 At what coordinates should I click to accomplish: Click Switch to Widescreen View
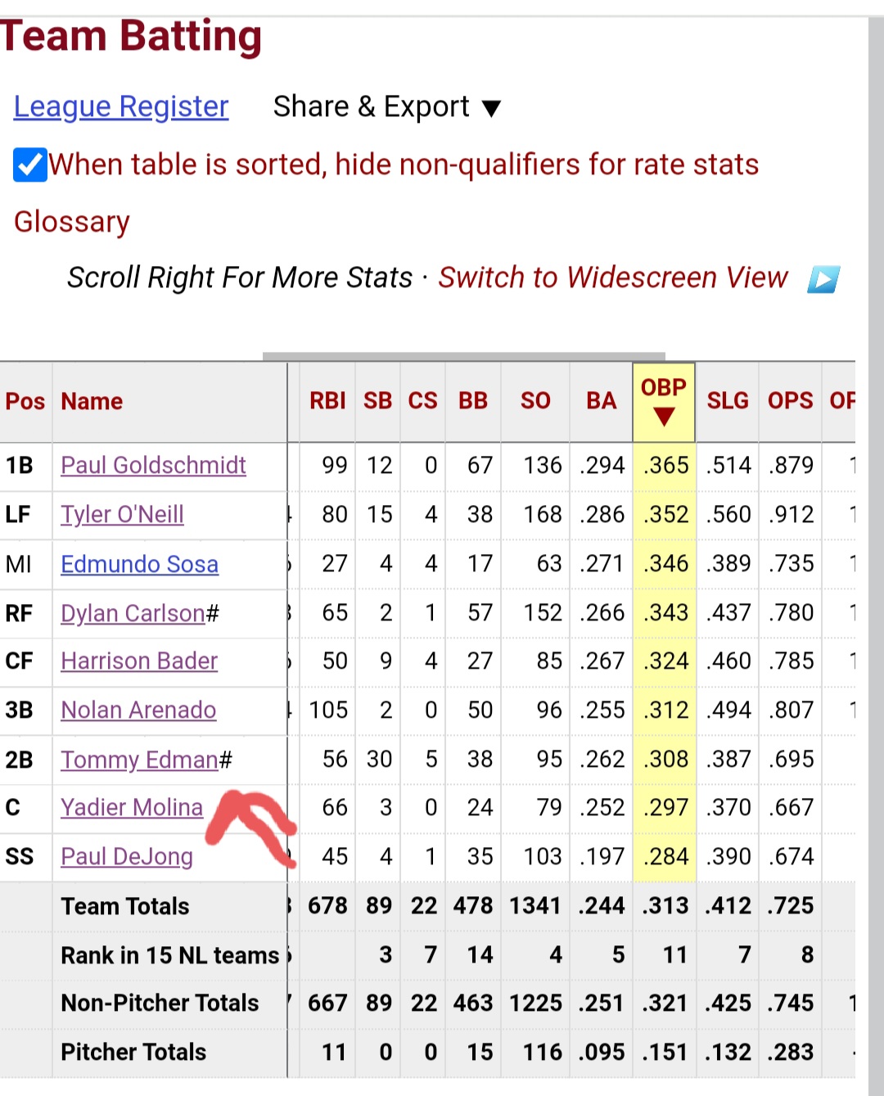612,277
